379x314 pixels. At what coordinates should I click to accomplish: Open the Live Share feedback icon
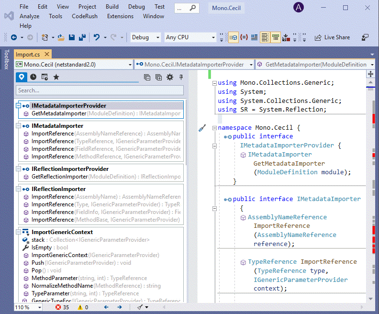coord(365,37)
